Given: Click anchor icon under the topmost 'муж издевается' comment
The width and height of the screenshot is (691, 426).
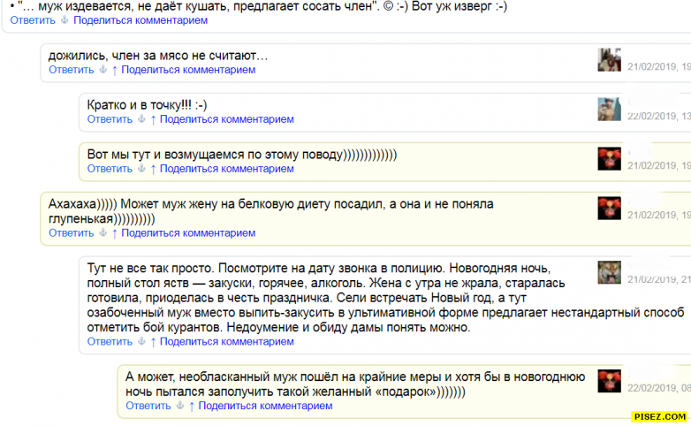Looking at the screenshot, I should coord(65,19).
